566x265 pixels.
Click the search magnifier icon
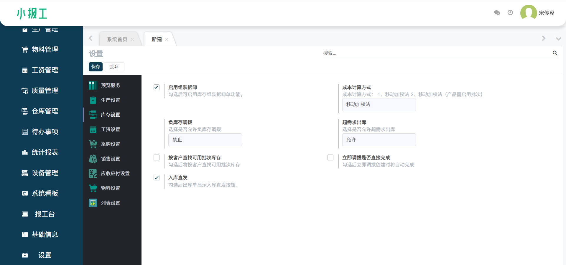555,53
